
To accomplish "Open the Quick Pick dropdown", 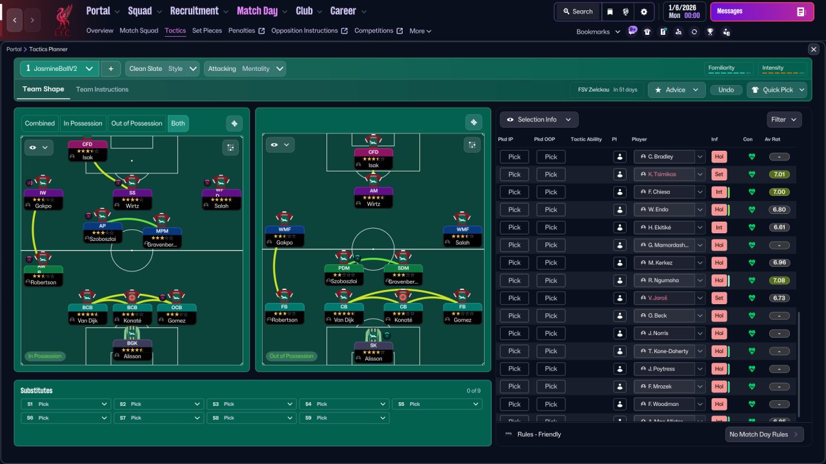I will coord(777,90).
